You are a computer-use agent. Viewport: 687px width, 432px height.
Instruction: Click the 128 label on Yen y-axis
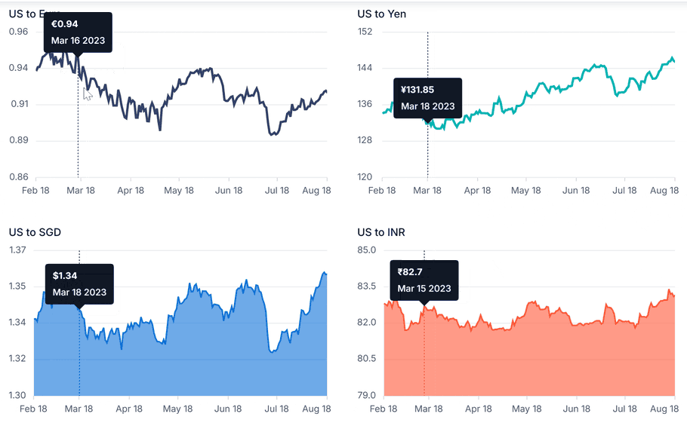coord(365,140)
